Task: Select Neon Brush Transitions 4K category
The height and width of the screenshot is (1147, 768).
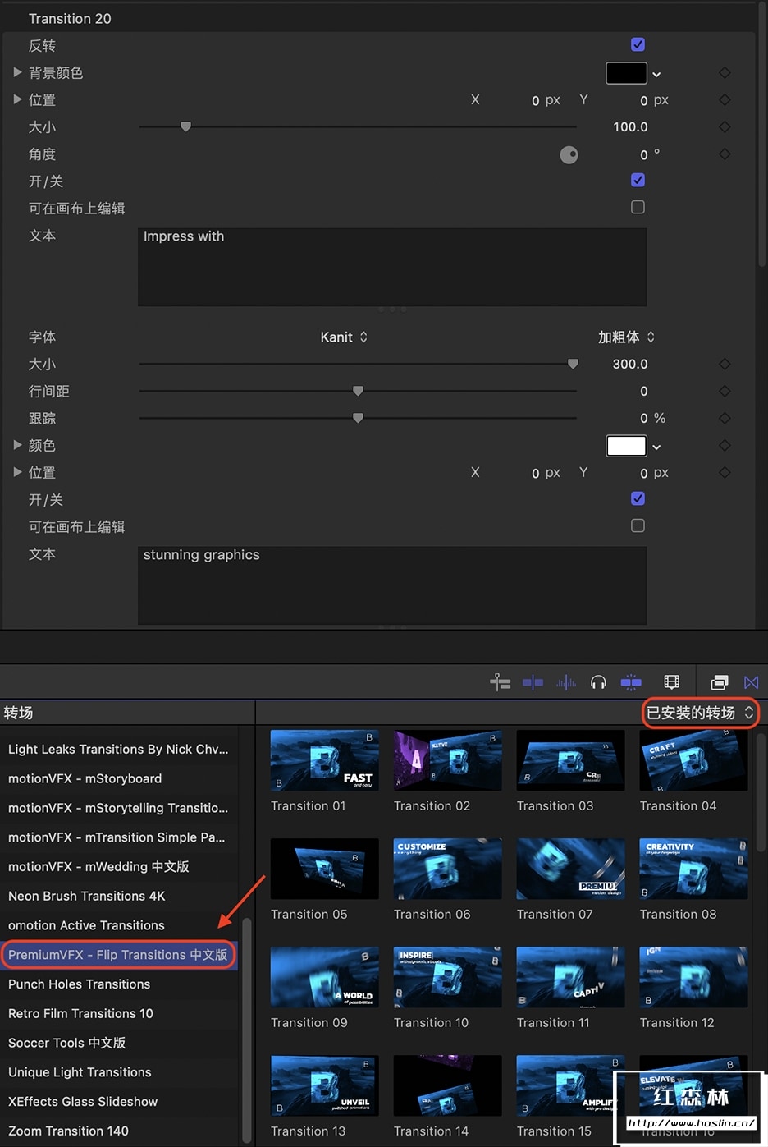Action: [x=119, y=896]
